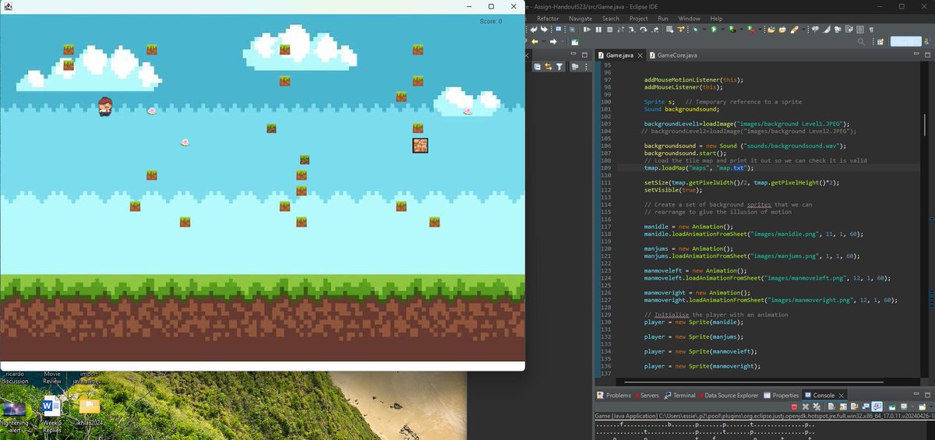Viewport: 935px width, 440px height.
Task: Click the Step Over icon
Action: pyautogui.click(x=644, y=29)
